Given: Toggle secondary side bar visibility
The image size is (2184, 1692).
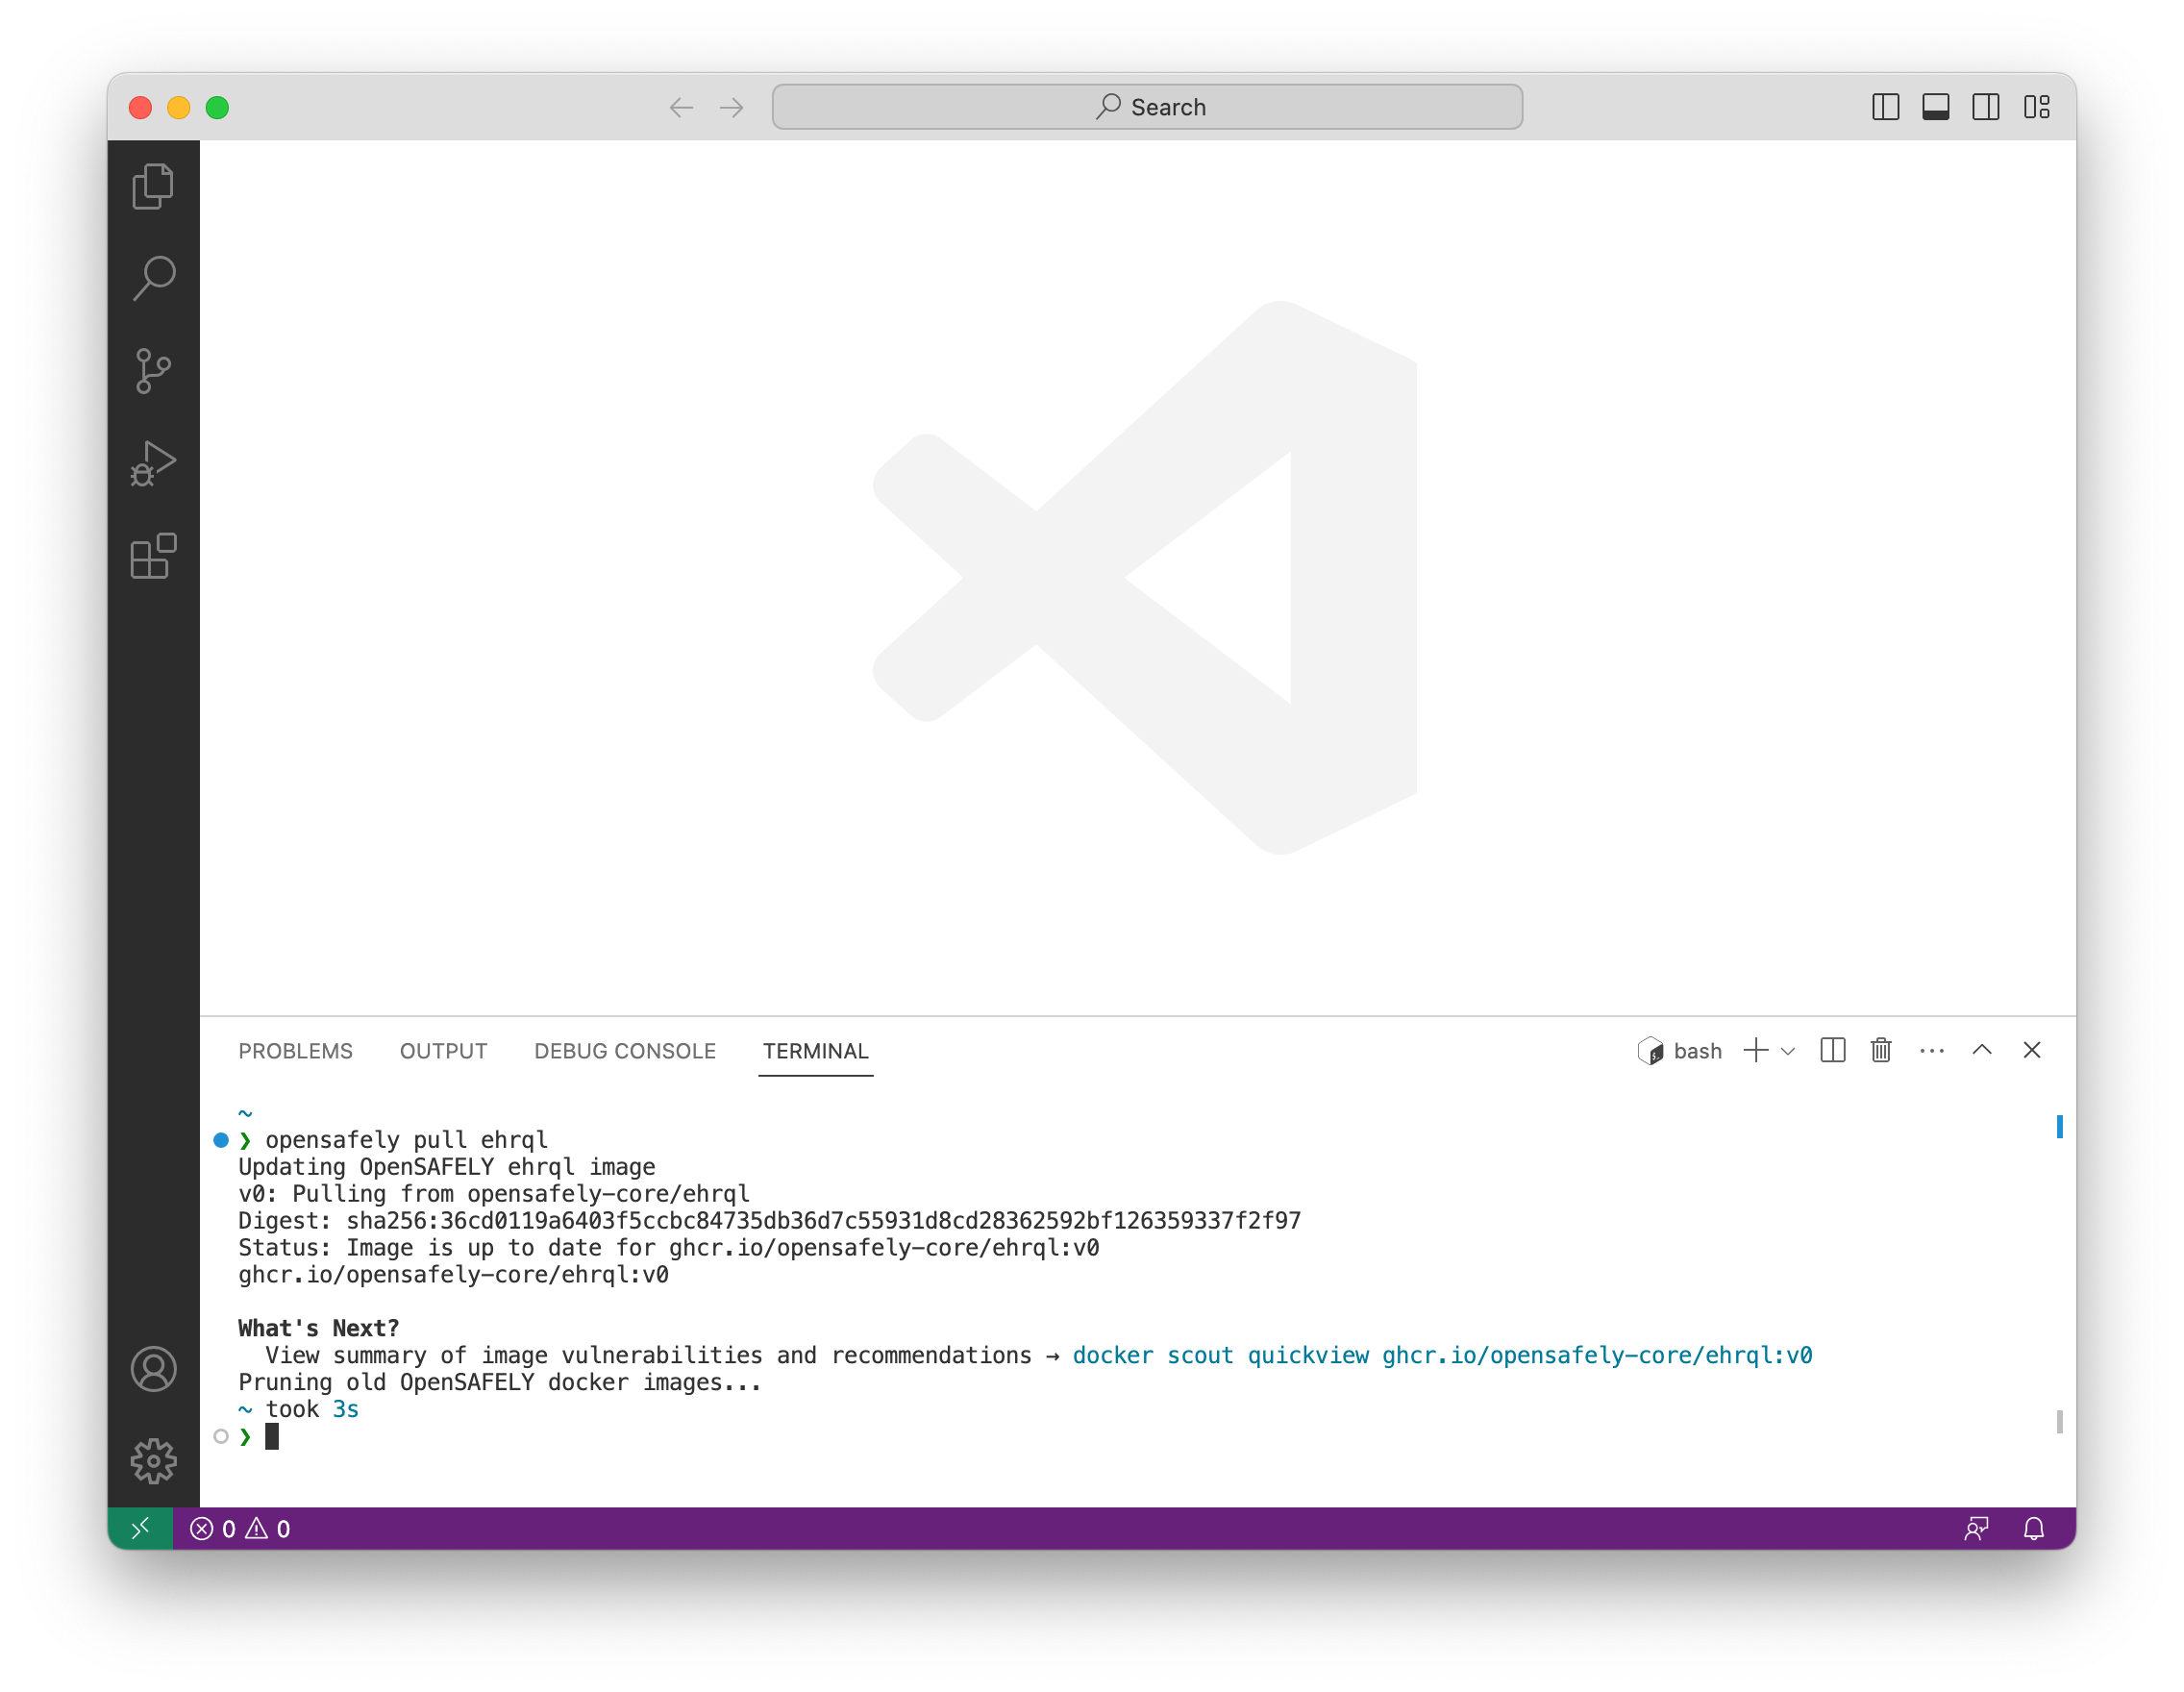Looking at the screenshot, I should [1985, 107].
